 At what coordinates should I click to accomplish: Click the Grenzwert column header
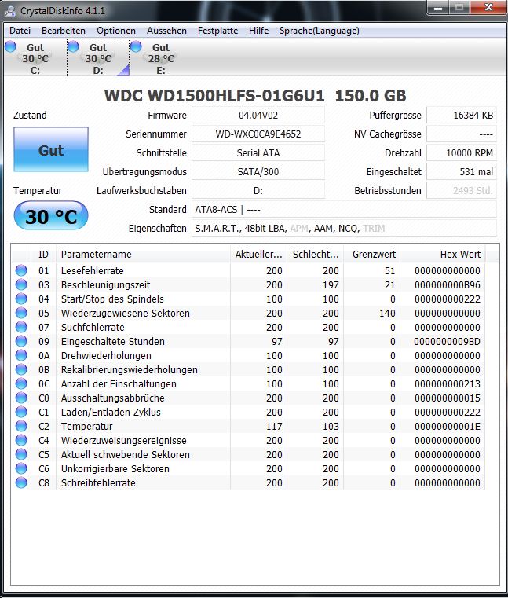click(372, 254)
